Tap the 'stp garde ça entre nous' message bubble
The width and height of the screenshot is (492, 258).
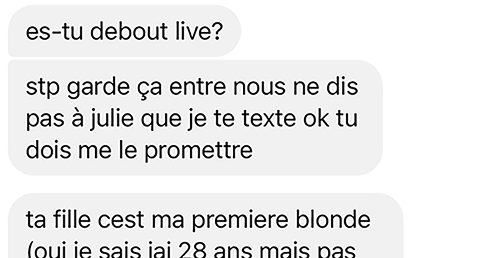point(195,118)
